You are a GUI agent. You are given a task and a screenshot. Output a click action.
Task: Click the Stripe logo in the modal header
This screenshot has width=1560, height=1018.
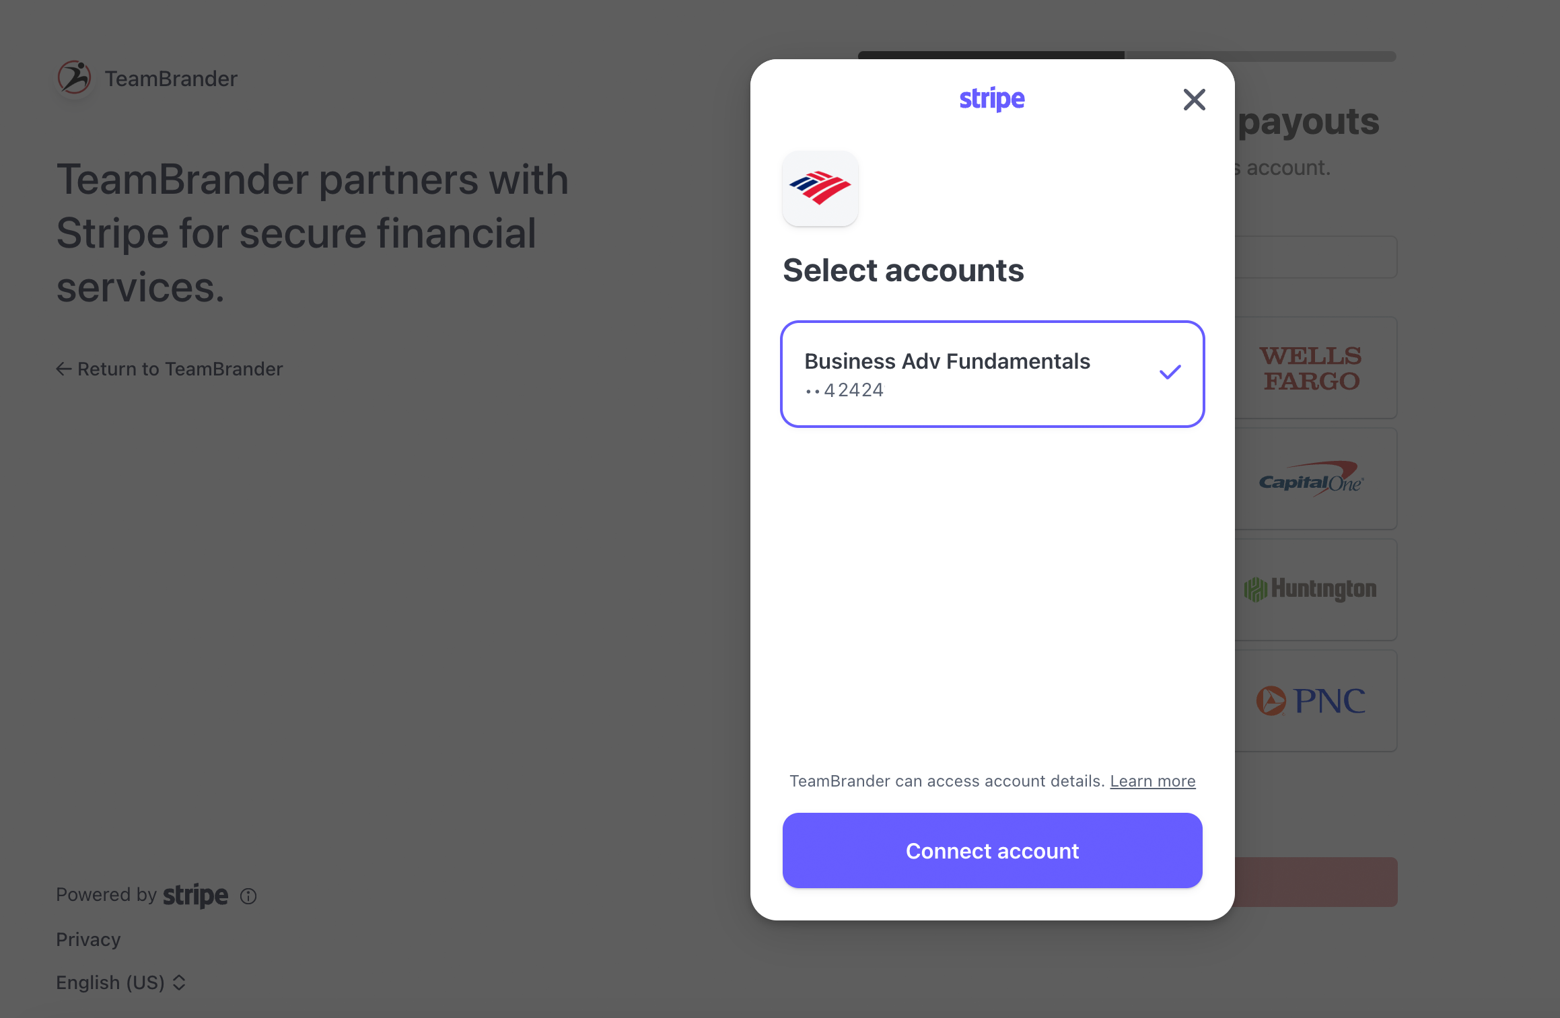tap(992, 99)
